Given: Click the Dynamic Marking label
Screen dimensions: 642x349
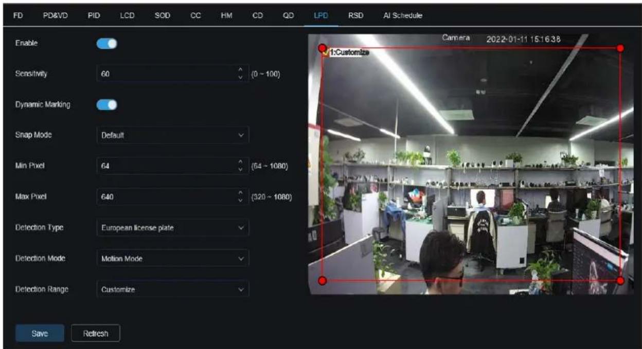Looking at the screenshot, I should tap(43, 105).
